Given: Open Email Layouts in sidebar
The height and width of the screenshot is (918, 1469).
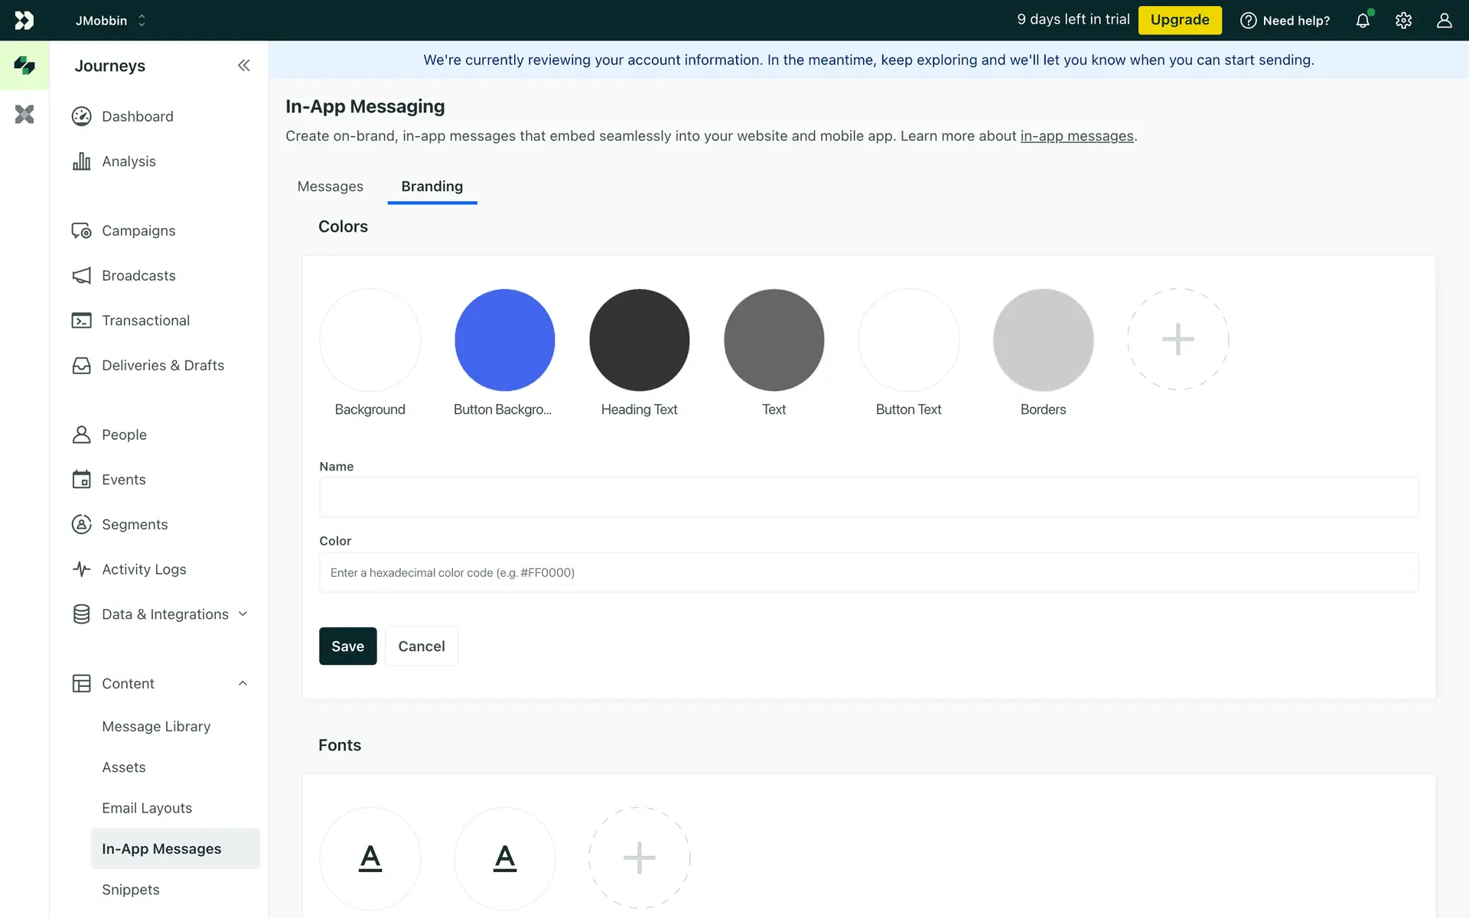Looking at the screenshot, I should point(147,808).
